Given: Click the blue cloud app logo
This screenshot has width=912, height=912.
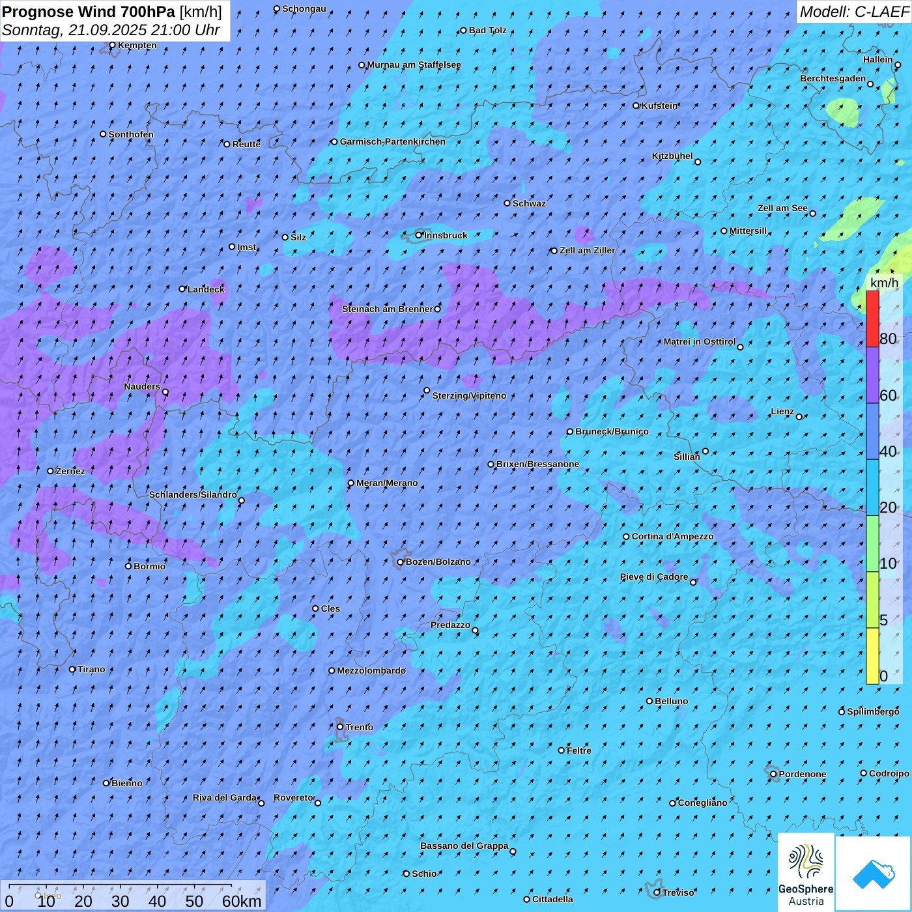Looking at the screenshot, I should (874, 873).
